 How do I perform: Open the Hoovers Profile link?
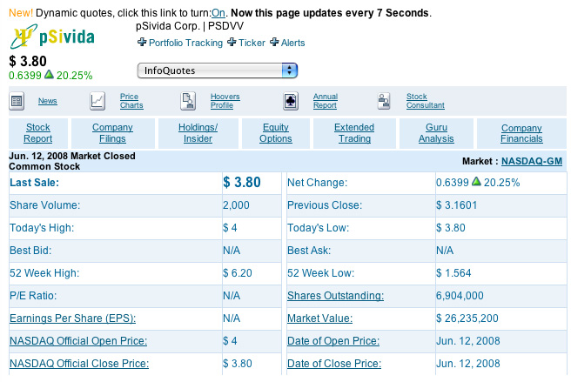point(225,101)
